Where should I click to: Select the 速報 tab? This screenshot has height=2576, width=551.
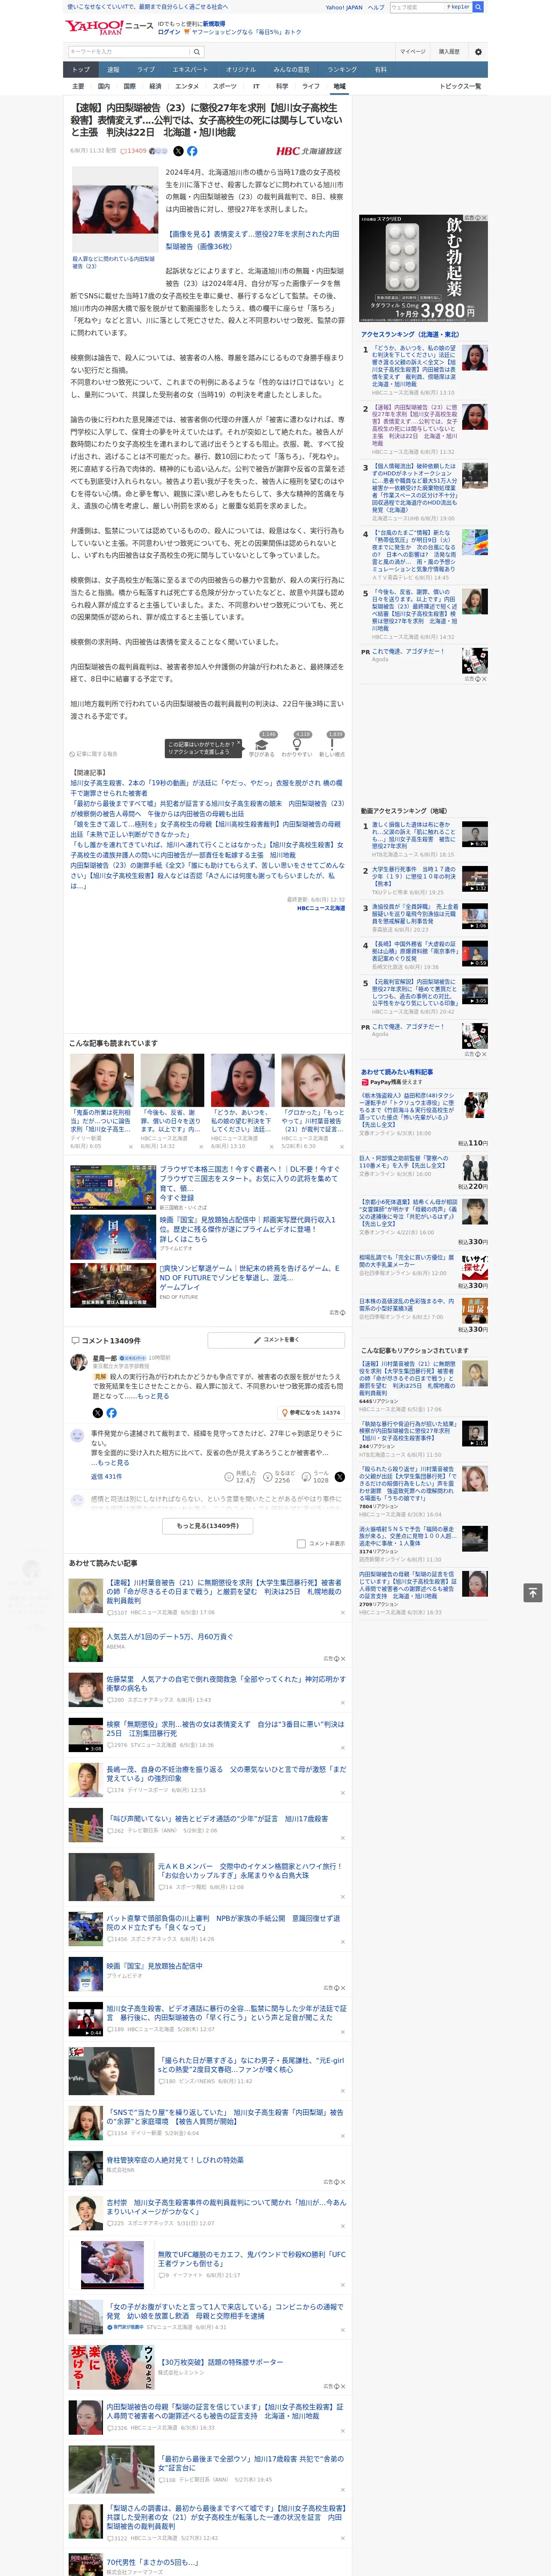coord(113,70)
